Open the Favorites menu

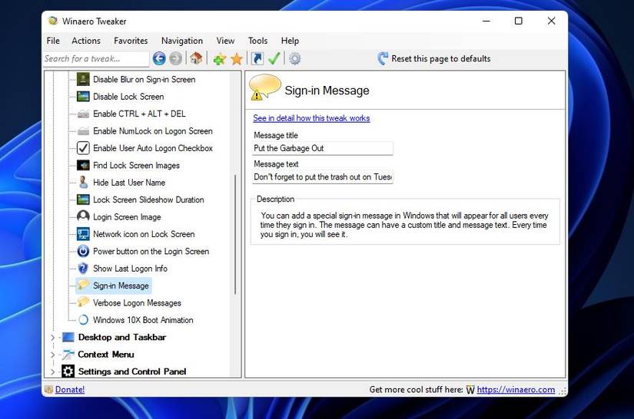coord(131,41)
